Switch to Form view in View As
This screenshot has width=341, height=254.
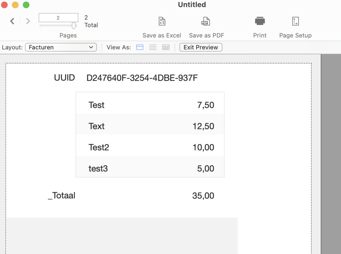point(140,47)
